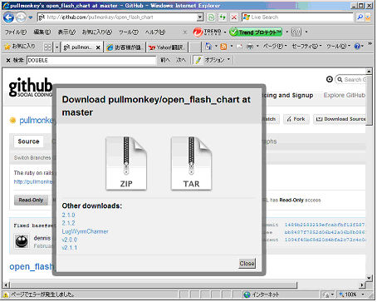The width and height of the screenshot is (377, 302).
Task: Go back with the browser Back arrow
Action: [x=8, y=17]
